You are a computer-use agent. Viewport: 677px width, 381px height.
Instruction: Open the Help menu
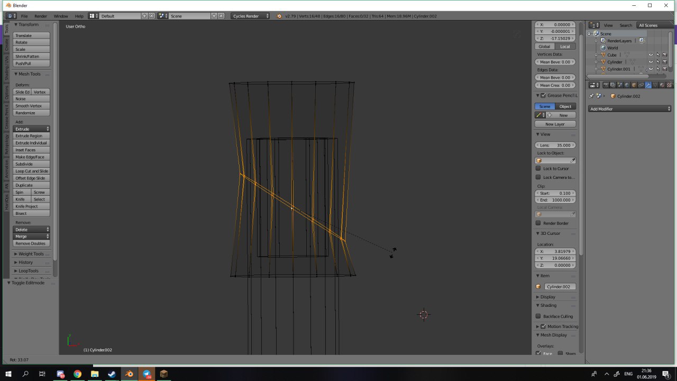79,16
